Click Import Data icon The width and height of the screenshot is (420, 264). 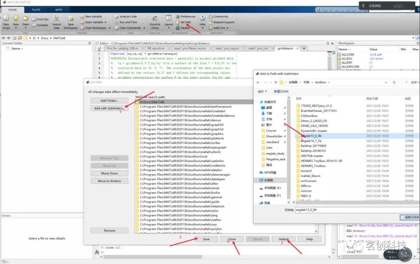pyautogui.click(x=56, y=18)
